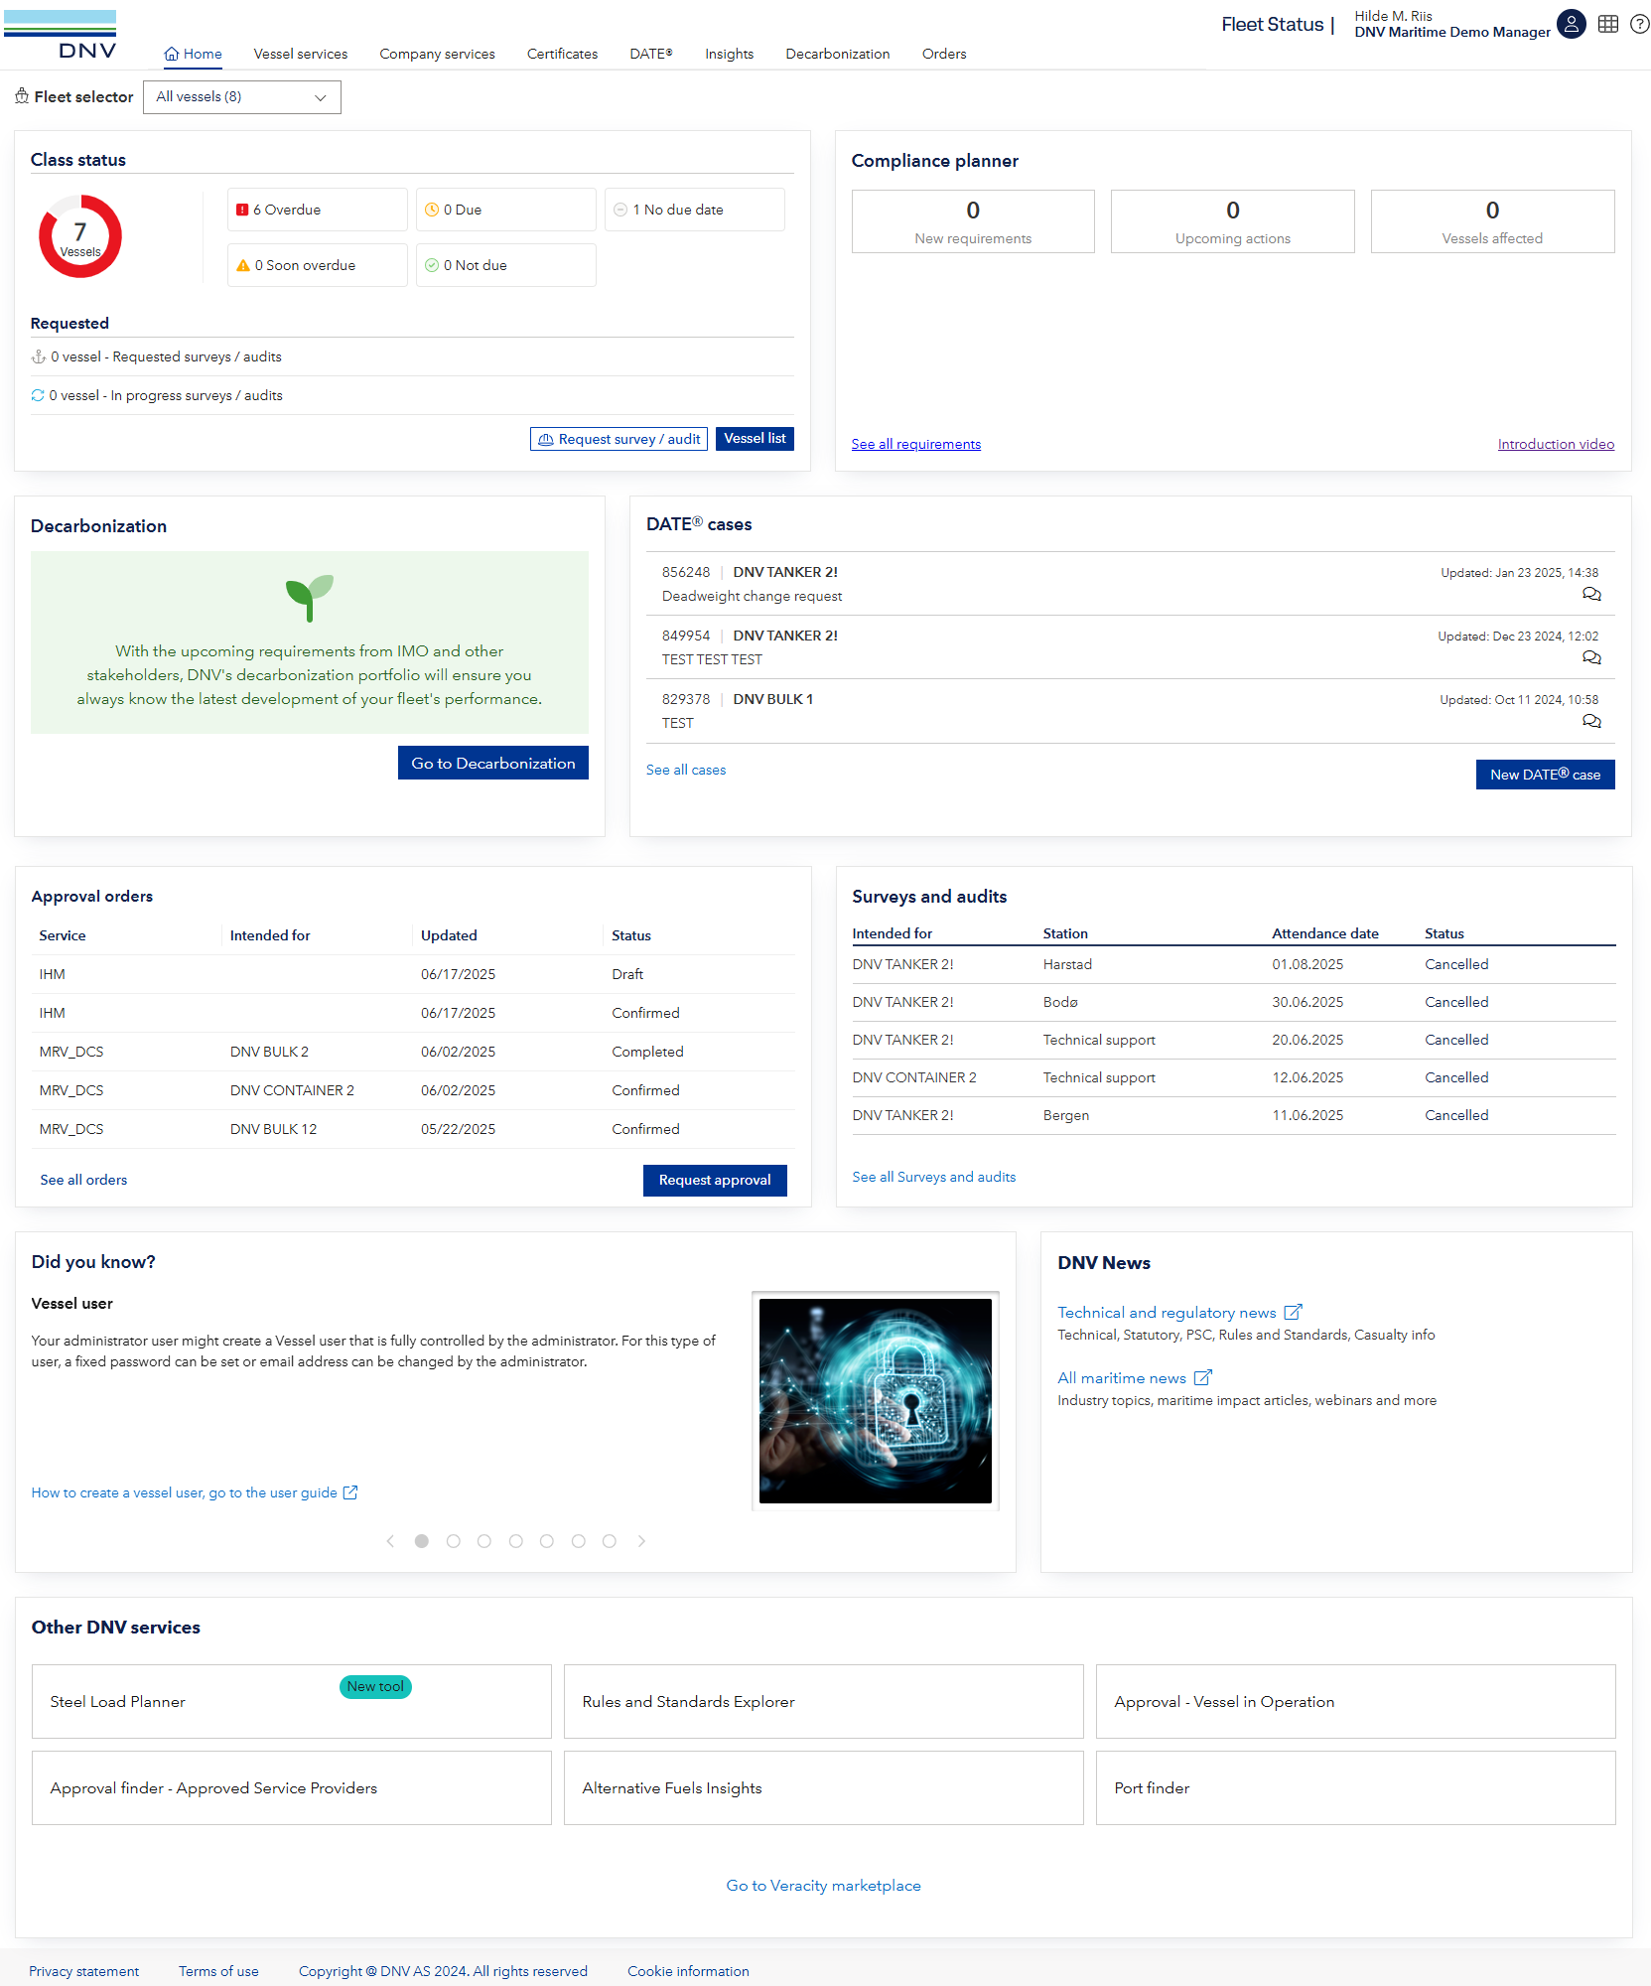Open Orders menu item
The width and height of the screenshot is (1651, 1986).
pos(944,54)
